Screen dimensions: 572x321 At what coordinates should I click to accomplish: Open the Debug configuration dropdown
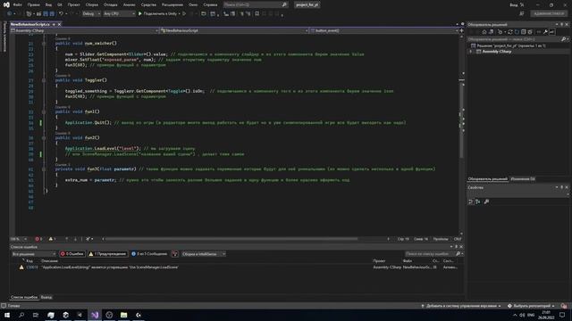click(x=91, y=13)
